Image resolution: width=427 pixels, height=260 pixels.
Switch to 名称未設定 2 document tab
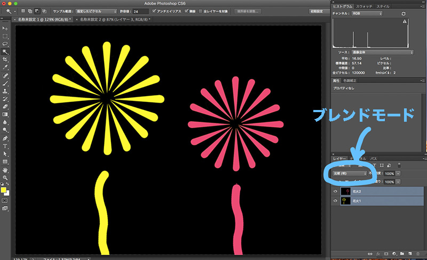tap(115, 20)
